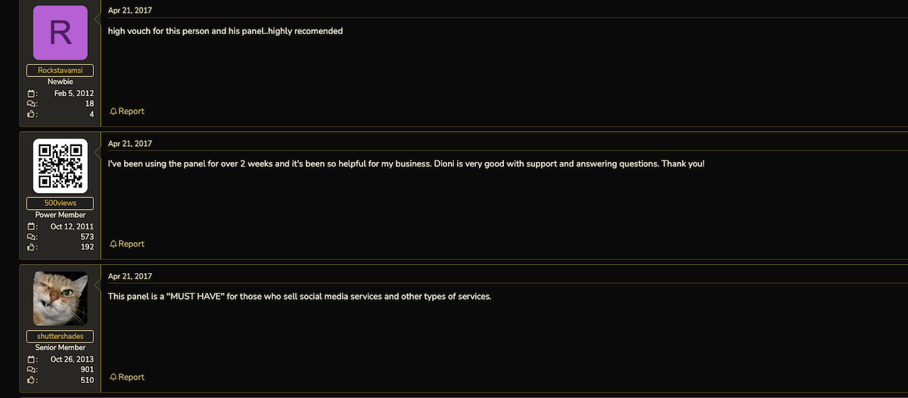
Task: Click Rockstavamsi's purple R avatar
Action: (x=61, y=33)
